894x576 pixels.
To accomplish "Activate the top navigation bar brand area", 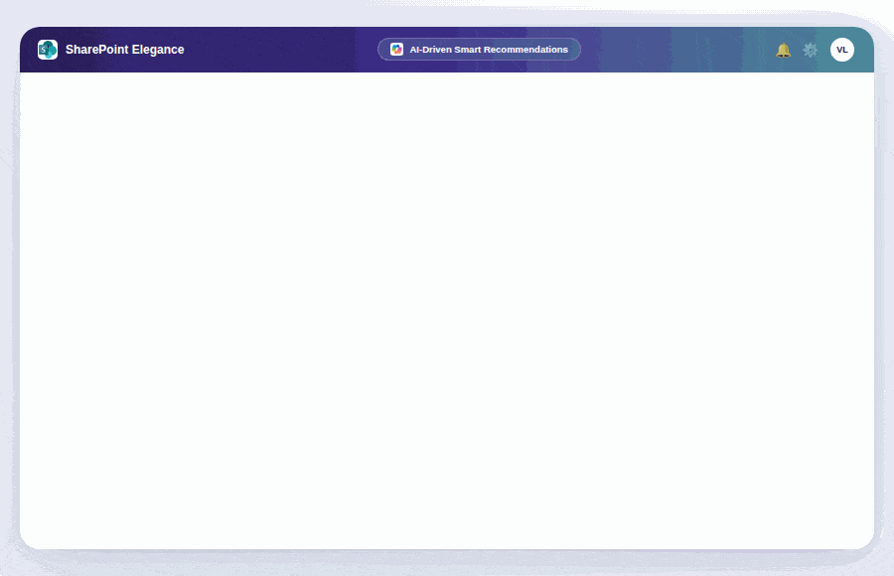I will (109, 49).
